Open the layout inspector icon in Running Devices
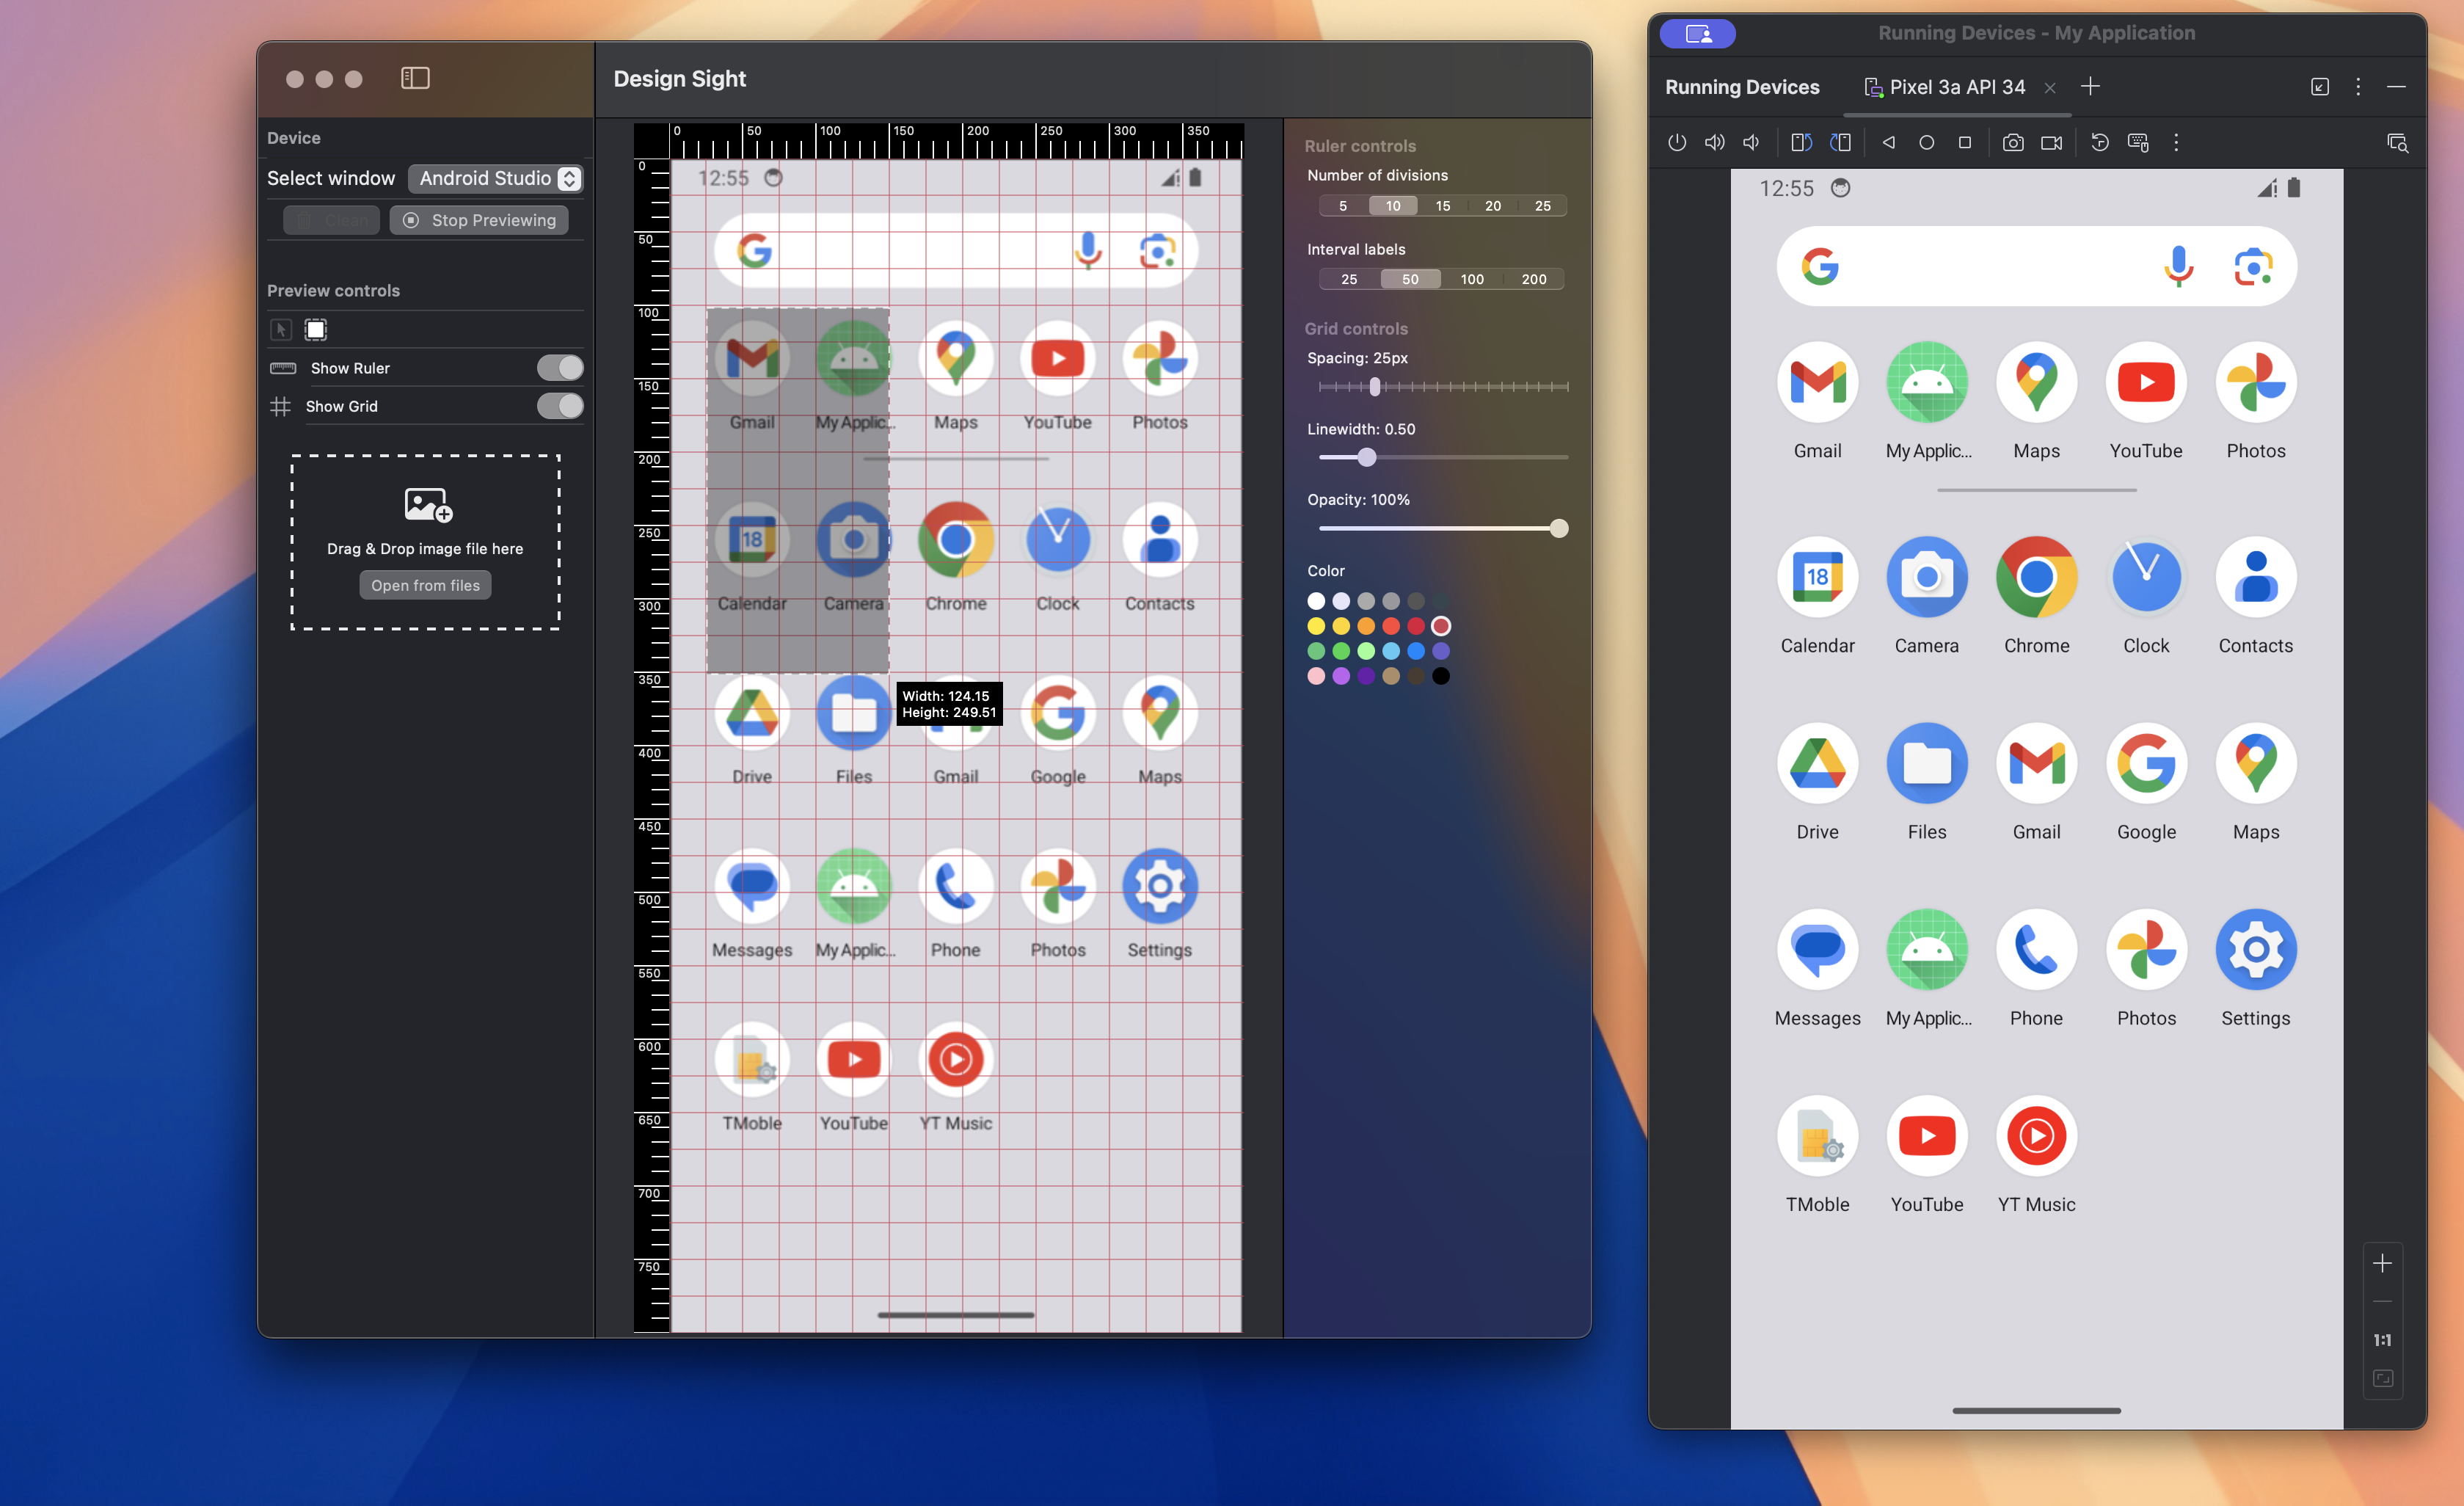The height and width of the screenshot is (1506, 2464). [2397, 142]
